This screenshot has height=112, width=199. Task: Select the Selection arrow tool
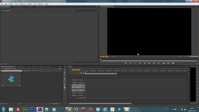click(64, 68)
